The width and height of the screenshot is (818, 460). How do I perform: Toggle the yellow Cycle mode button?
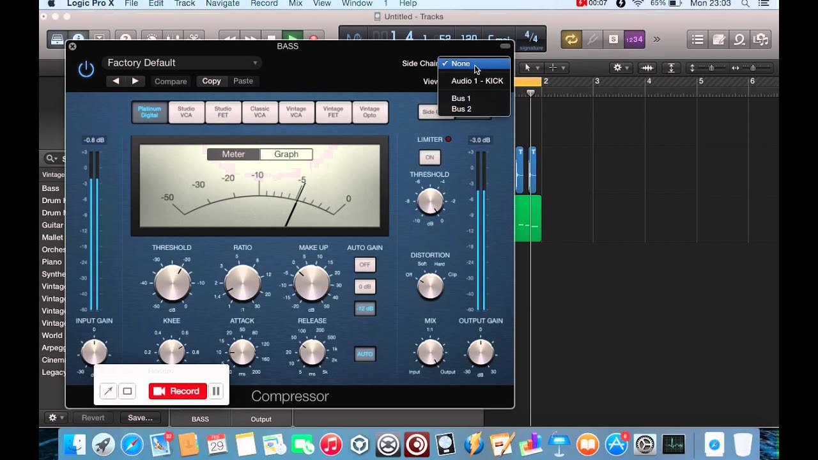[571, 40]
